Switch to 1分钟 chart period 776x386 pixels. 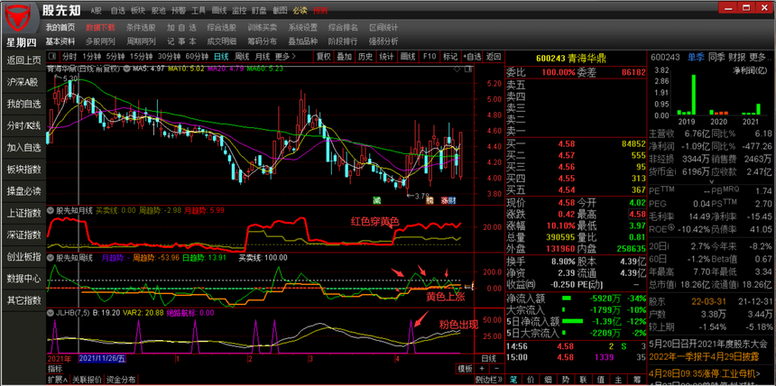tap(91, 57)
